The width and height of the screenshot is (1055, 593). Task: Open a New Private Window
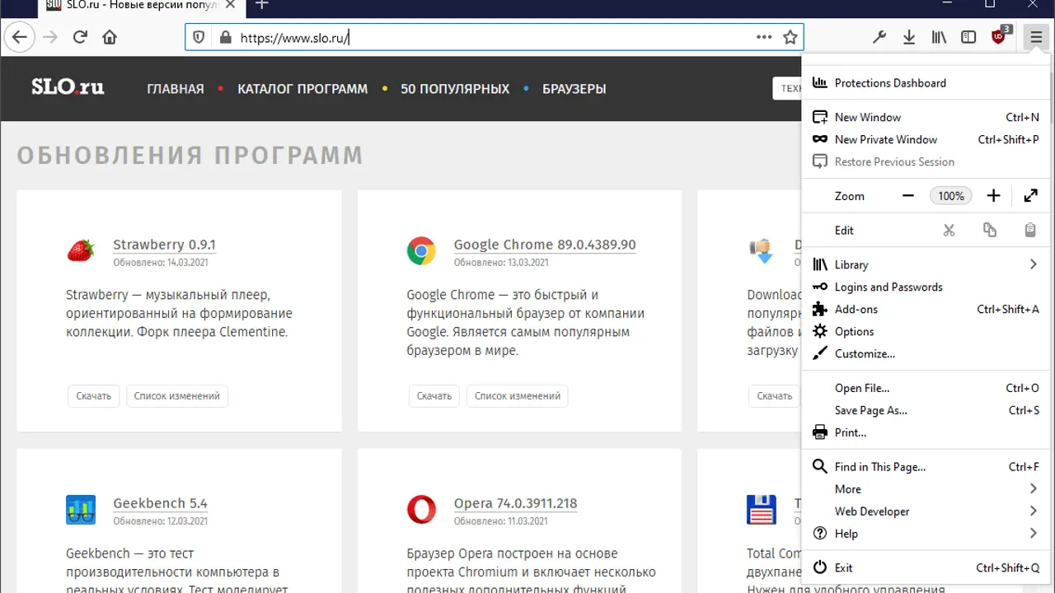885,140
